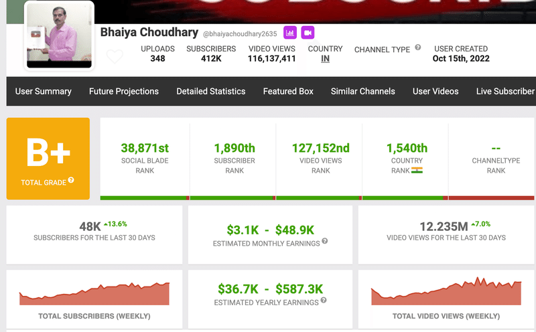The image size is (536, 332).
Task: Click the 348 uploads count
Action: click(x=157, y=59)
